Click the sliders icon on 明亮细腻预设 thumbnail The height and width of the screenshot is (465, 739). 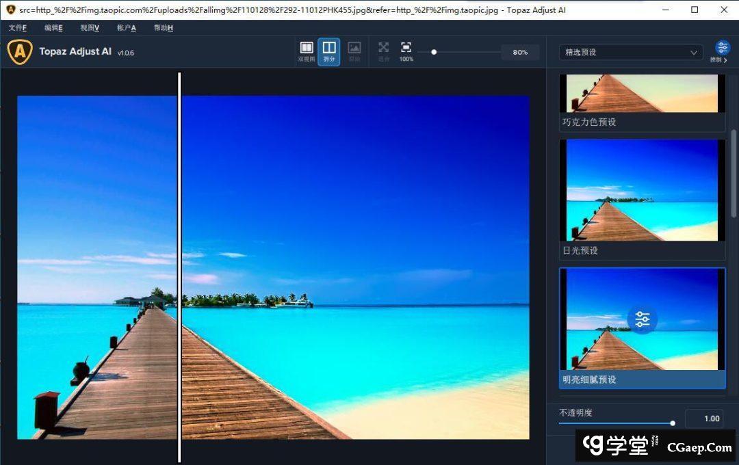tap(641, 319)
